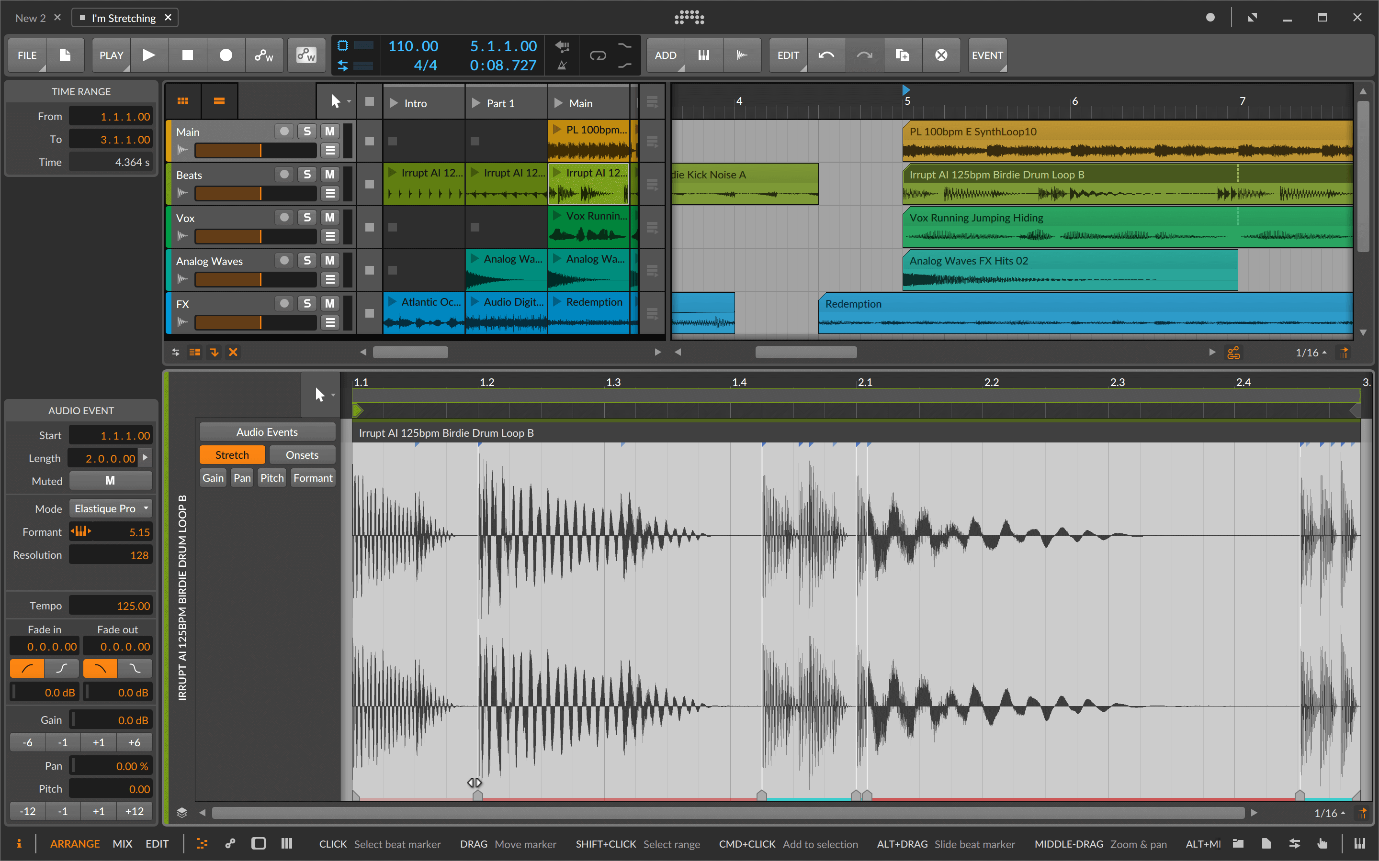The image size is (1379, 861).
Task: Select the Stretch expression button
Action: [232, 455]
